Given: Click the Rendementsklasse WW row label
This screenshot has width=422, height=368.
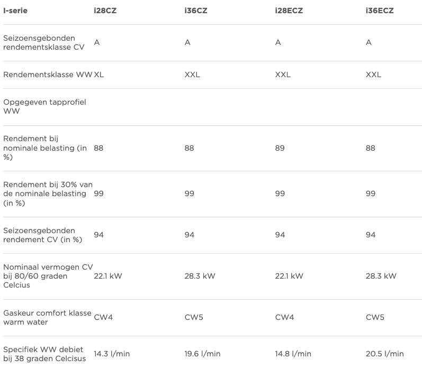Looking at the screenshot, I should click(48, 75).
